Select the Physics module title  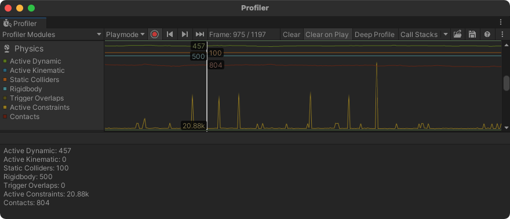click(29, 49)
